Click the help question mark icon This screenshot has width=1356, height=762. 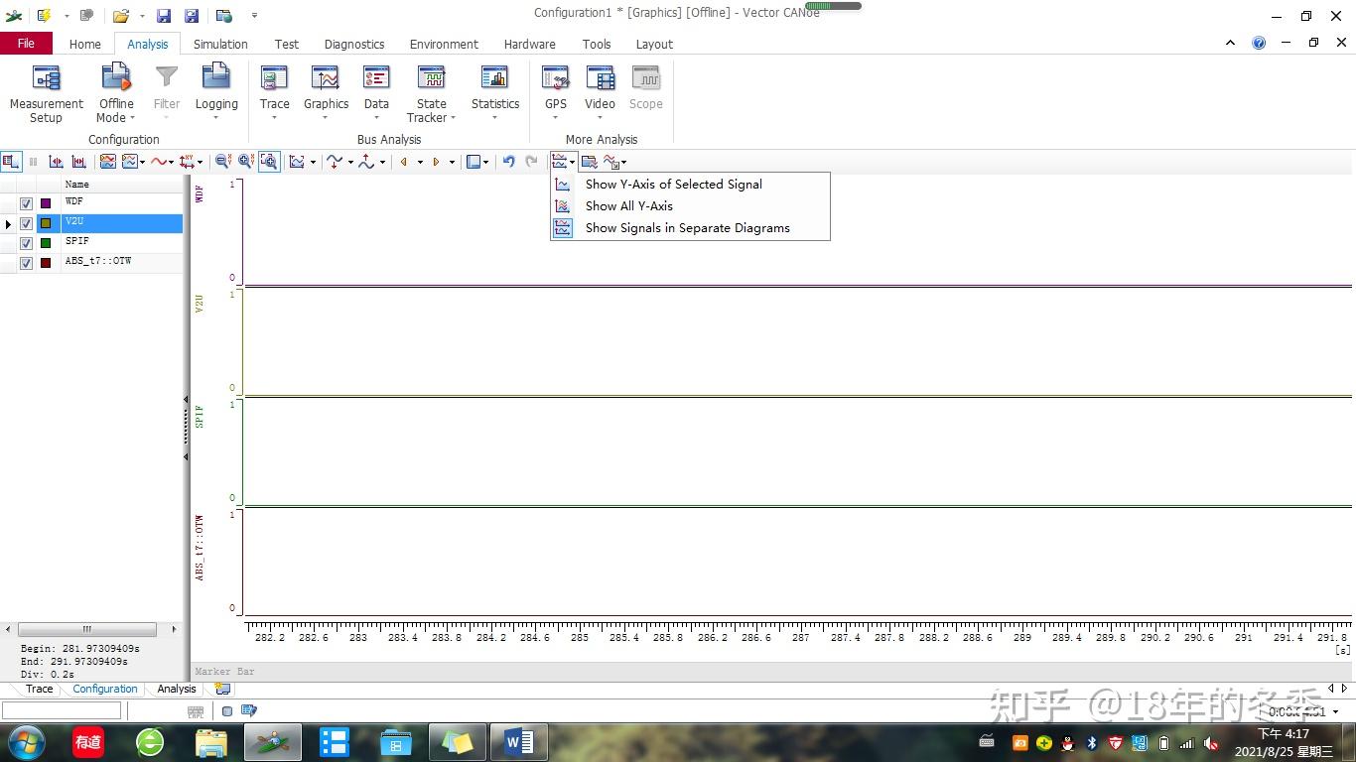[x=1259, y=43]
